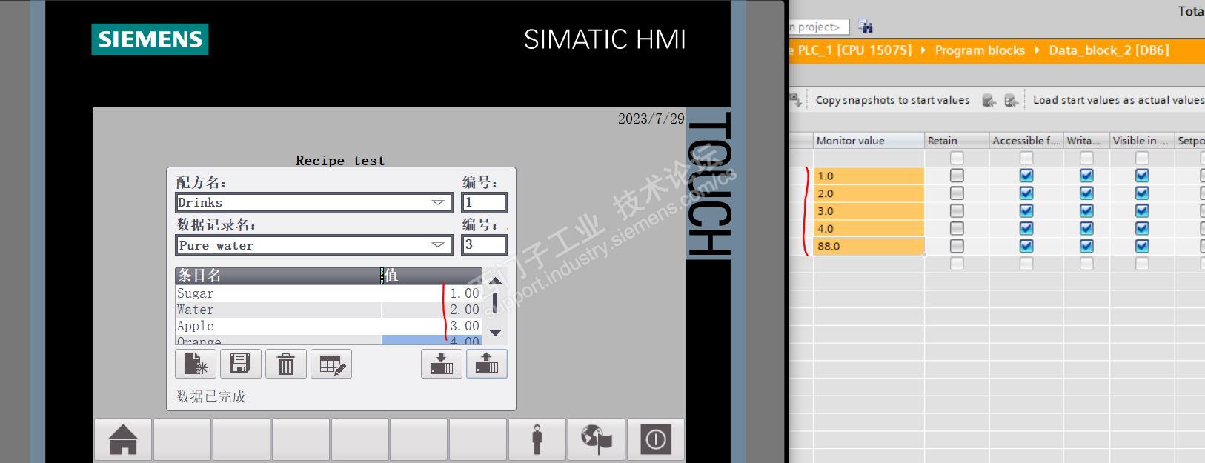The image size is (1205, 463).
Task: Click the binoculars search icon in TIA
Action: (865, 27)
